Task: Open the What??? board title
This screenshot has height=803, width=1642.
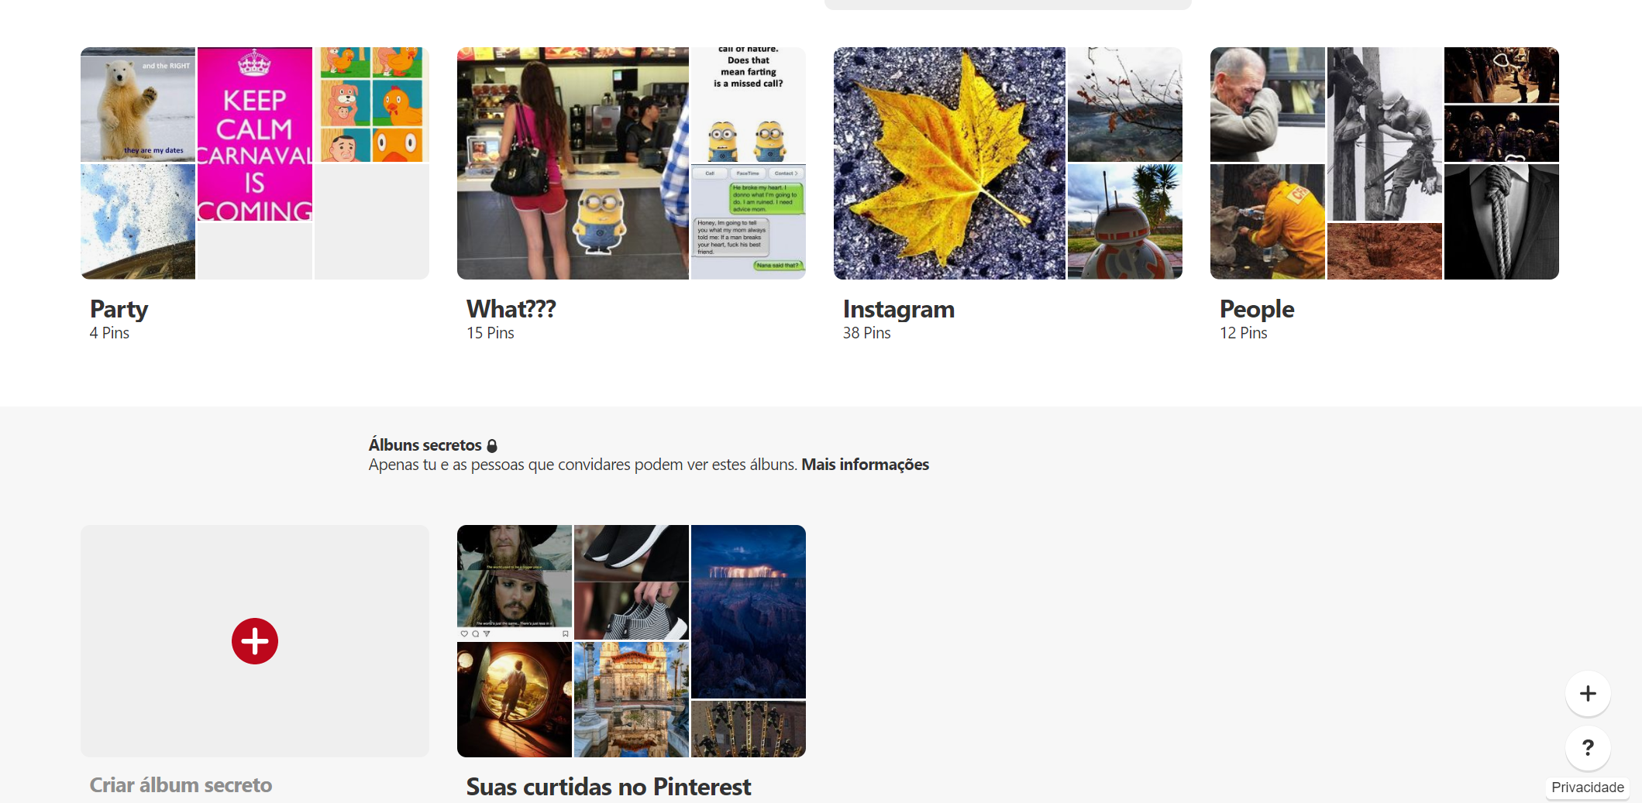Action: click(x=511, y=309)
